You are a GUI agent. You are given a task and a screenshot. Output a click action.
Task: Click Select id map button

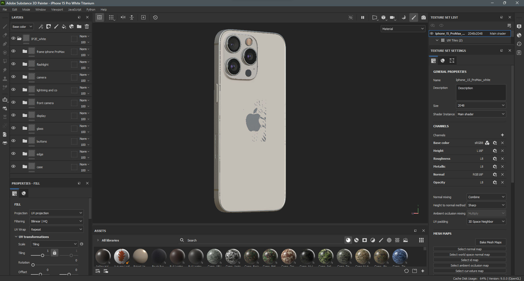[x=469, y=260]
